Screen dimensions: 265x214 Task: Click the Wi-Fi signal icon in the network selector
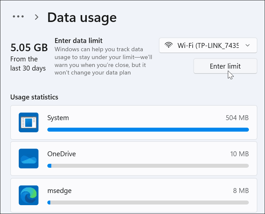coord(169,45)
